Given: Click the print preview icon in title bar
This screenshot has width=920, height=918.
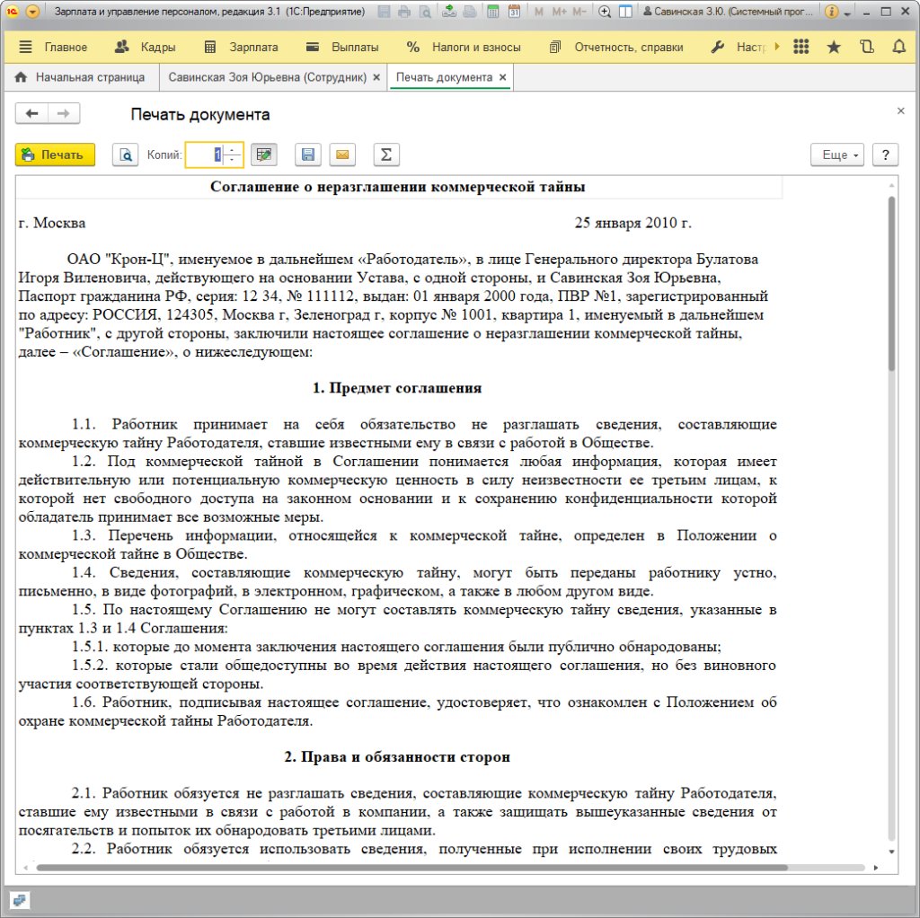Looking at the screenshot, I should click(425, 12).
